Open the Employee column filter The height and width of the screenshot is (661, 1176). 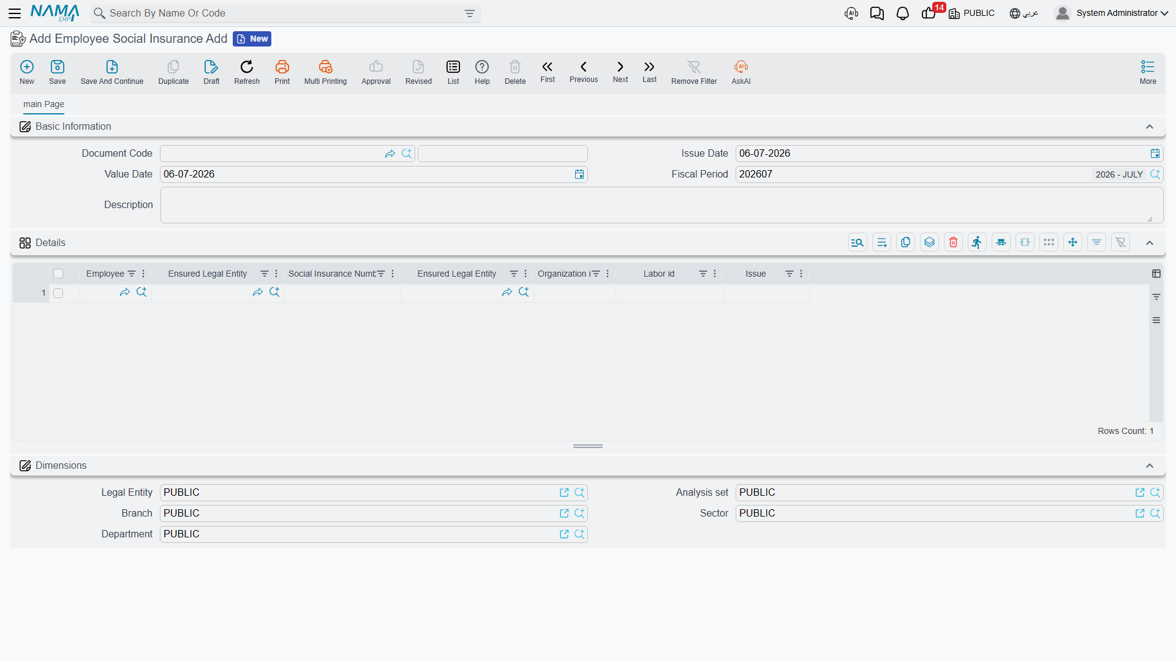[x=132, y=274]
